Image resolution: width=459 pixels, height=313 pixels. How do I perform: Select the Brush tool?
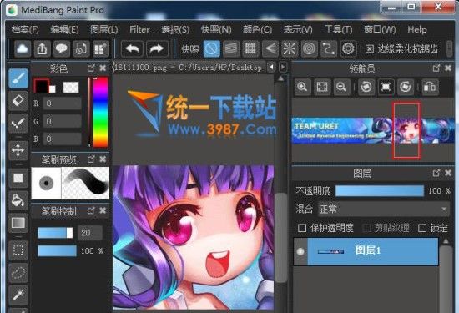[x=18, y=78]
